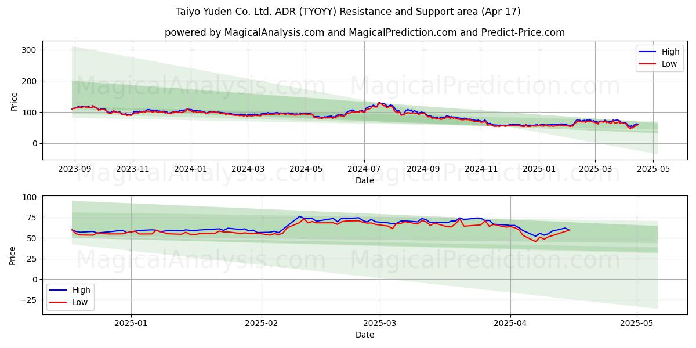The width and height of the screenshot is (696, 348).
Task: Click the chart title mentioning TYOYY
Action: coord(348,12)
